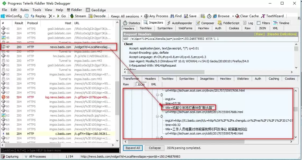Image resolution: width=302 pixels, height=160 pixels.
Task: Select the User-Agent request header line
Action: (189, 61)
